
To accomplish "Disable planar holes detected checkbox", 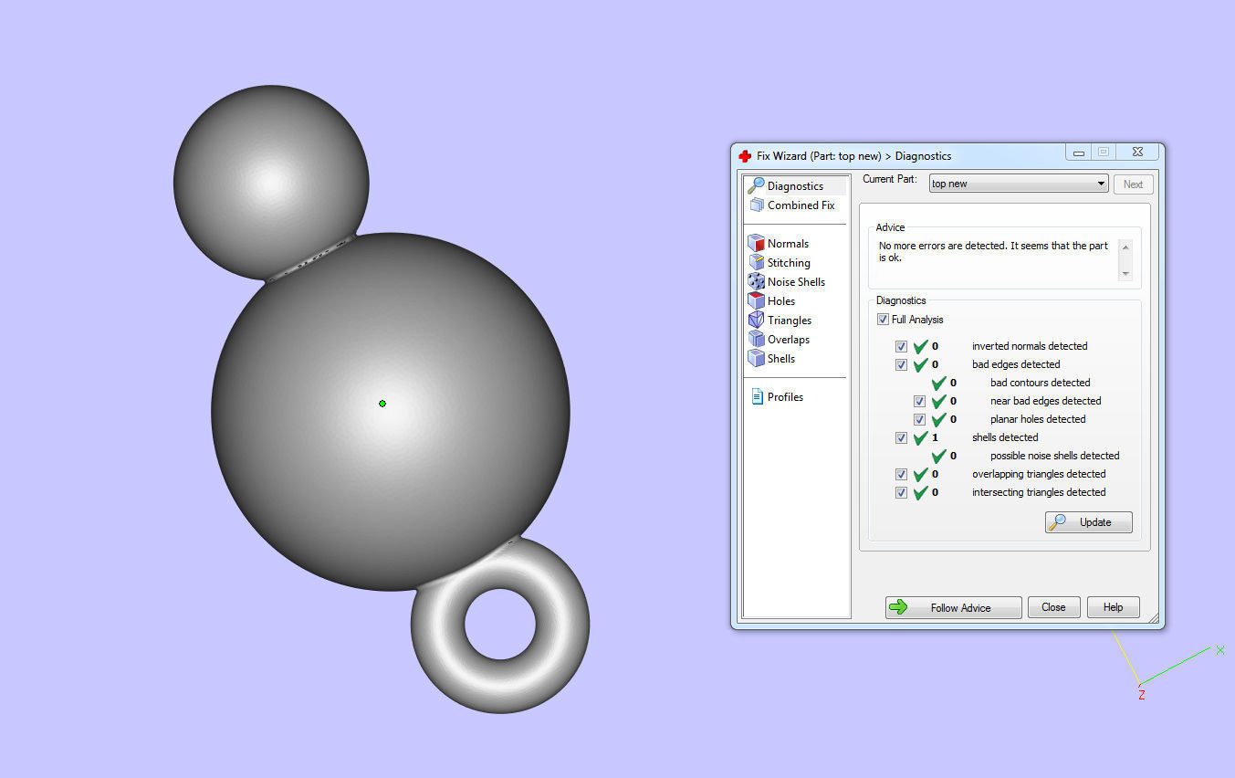I will (919, 419).
